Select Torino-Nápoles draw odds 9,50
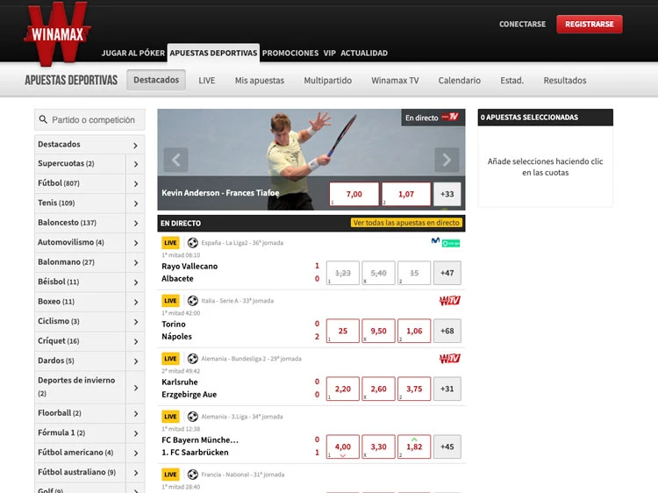658x493 pixels. 378,331
